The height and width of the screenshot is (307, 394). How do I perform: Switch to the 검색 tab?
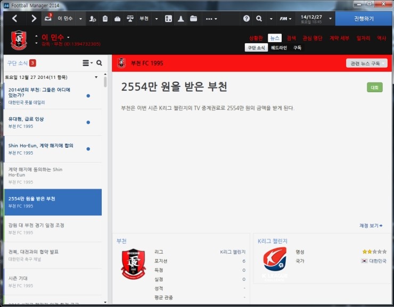coord(291,38)
